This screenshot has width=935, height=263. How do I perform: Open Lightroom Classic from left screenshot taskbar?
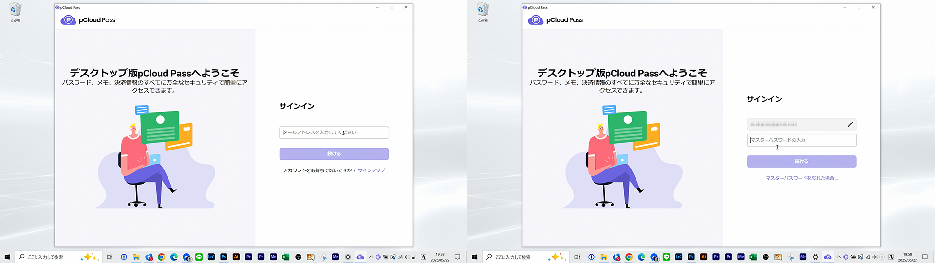click(211, 257)
